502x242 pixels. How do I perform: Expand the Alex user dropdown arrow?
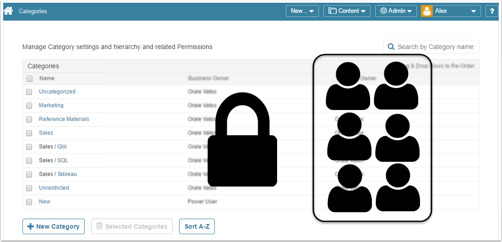(474, 11)
